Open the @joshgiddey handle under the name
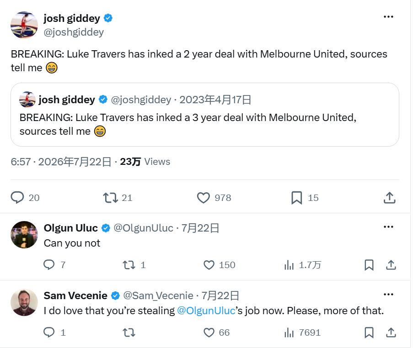This screenshot has width=413, height=348. click(x=74, y=32)
